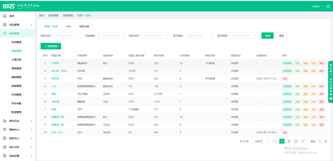Focus the 班级名称 text input

[67, 35]
